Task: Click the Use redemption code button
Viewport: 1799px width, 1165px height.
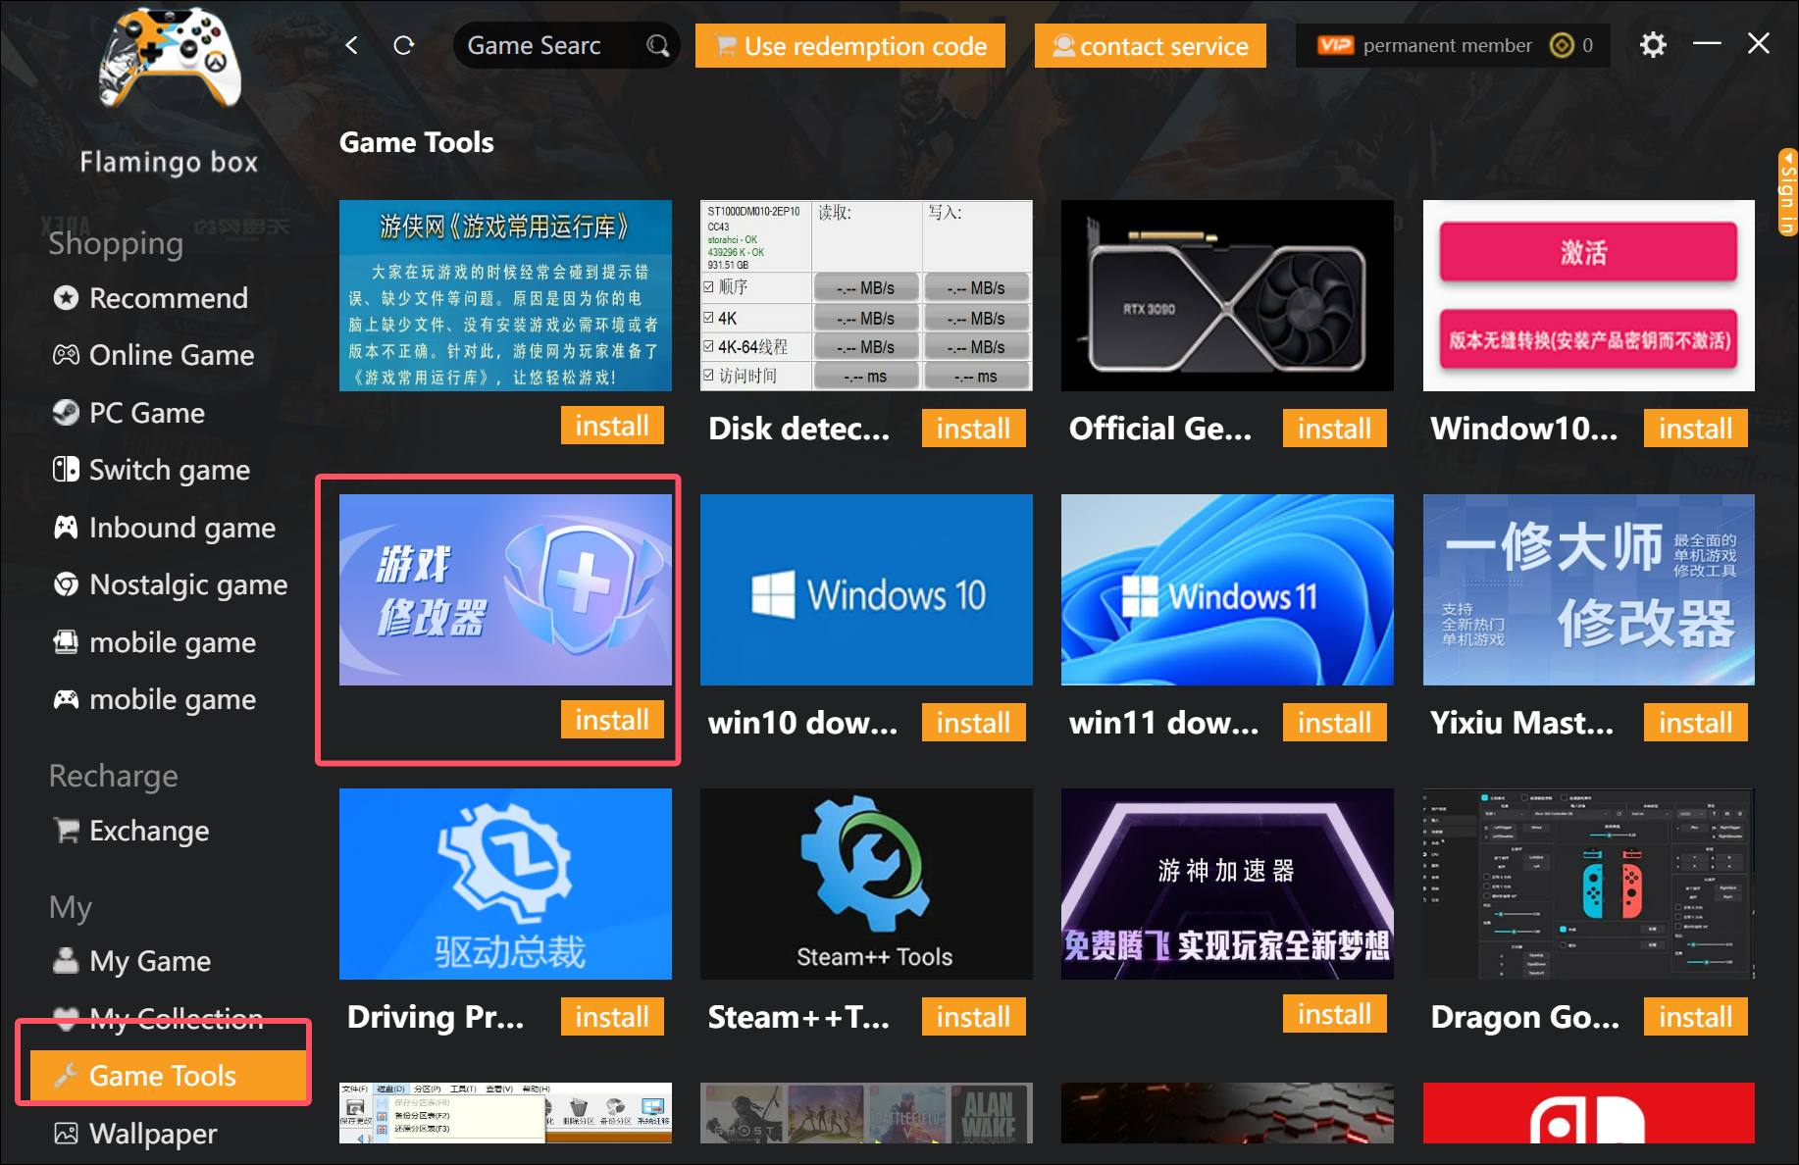Action: point(850,46)
